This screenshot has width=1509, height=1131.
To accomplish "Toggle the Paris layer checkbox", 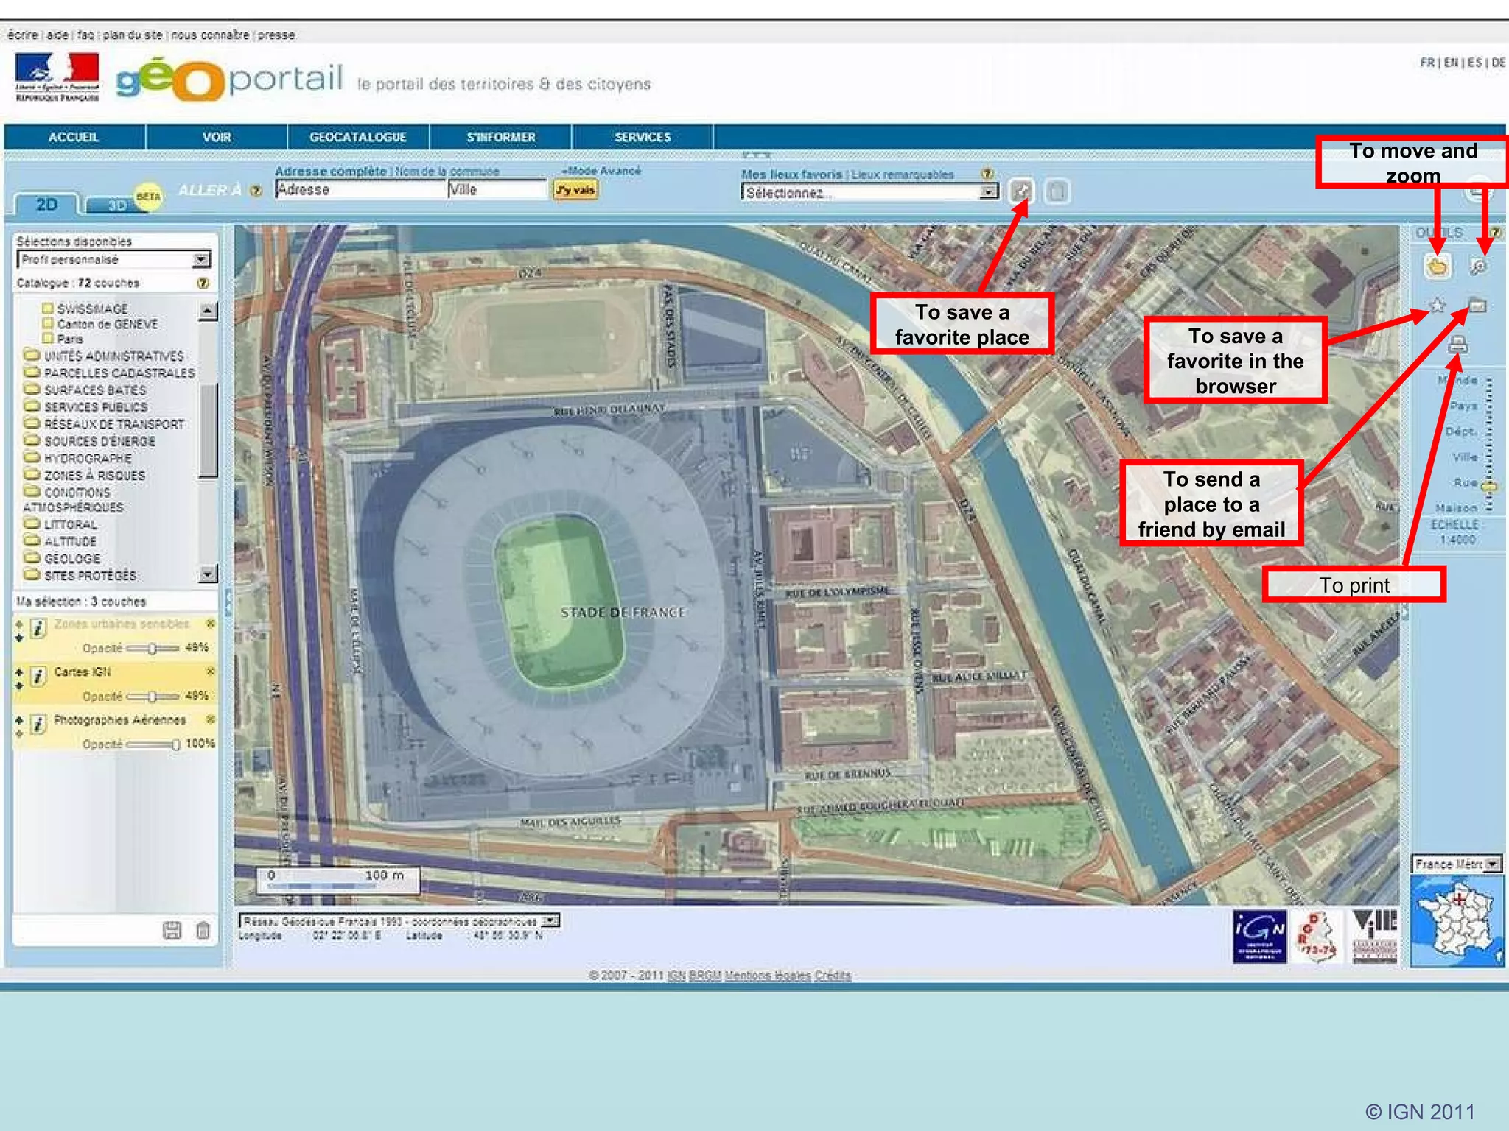I will 48,339.
